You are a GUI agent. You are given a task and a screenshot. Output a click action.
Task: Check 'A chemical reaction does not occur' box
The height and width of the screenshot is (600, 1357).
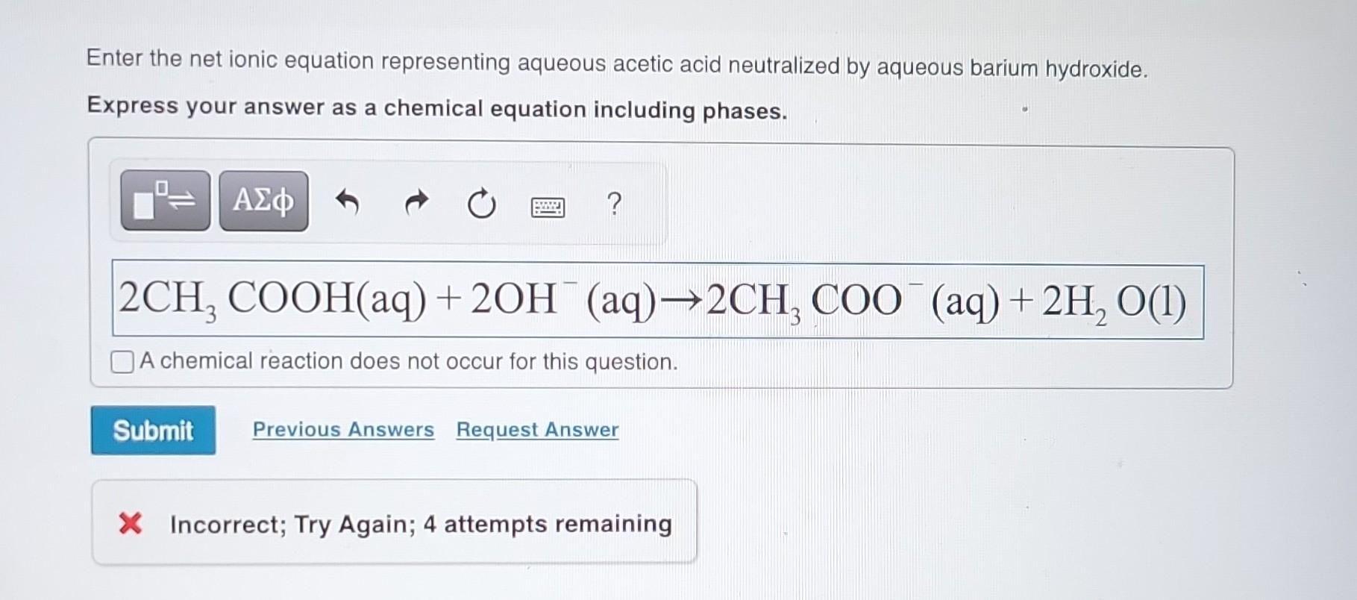(x=121, y=362)
